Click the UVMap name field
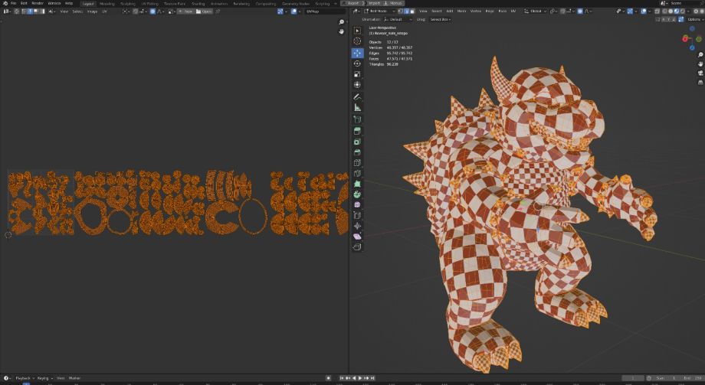 (325, 11)
